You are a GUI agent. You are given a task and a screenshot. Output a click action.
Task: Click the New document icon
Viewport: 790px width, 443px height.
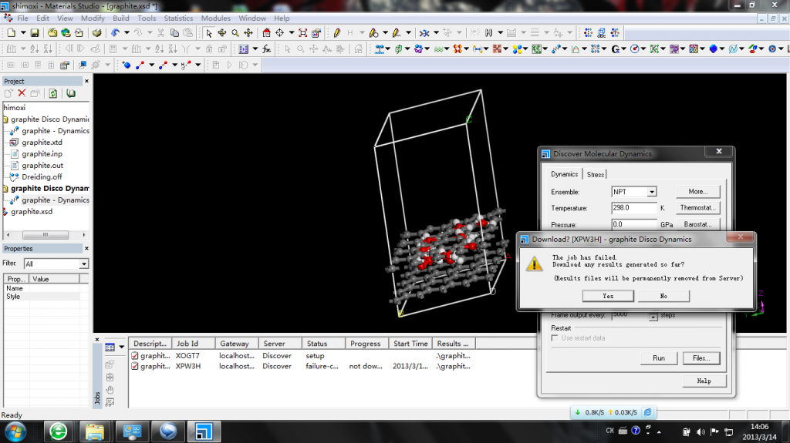pos(11,32)
